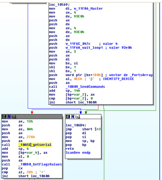The image size is (162, 180).
Task: Click the immediate value 0ECh
Action: click(x=78, y=79)
